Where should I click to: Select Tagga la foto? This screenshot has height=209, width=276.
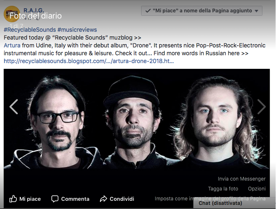tap(223, 189)
